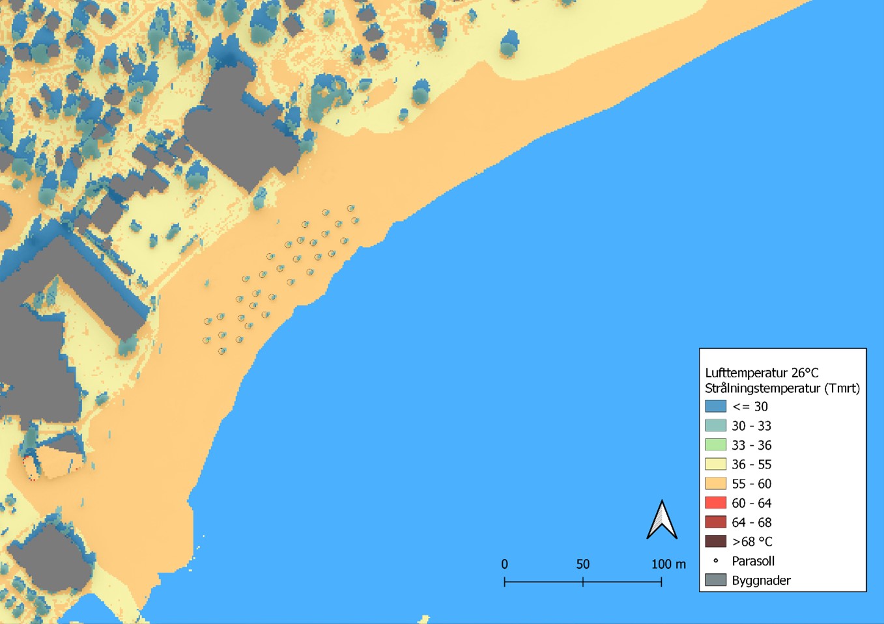884x624 pixels.
Task: Click the '100 m' scale bar label
Action: 668,564
